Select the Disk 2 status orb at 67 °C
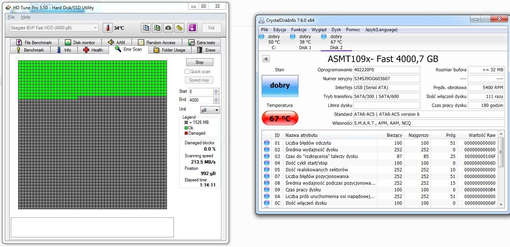This screenshot has height=247, width=510. click(x=324, y=36)
